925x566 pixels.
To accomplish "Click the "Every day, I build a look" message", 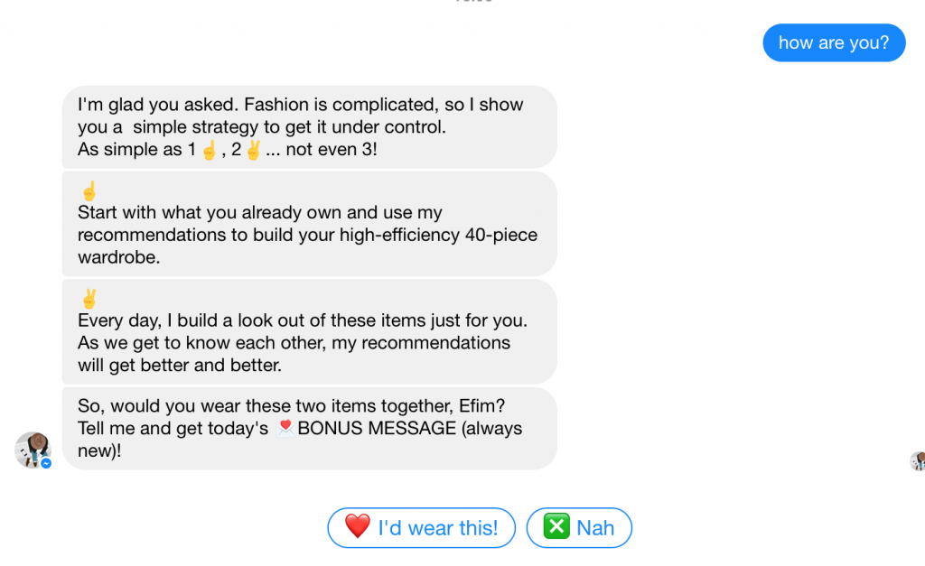I will point(309,331).
